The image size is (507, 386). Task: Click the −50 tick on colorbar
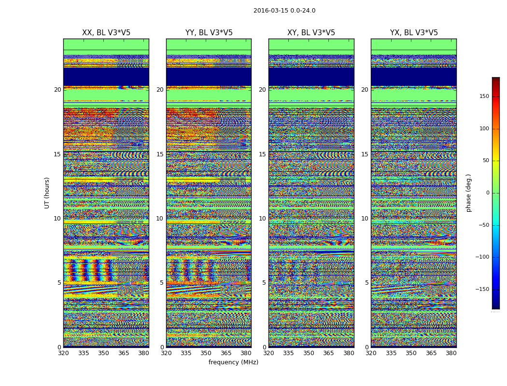pos(484,225)
